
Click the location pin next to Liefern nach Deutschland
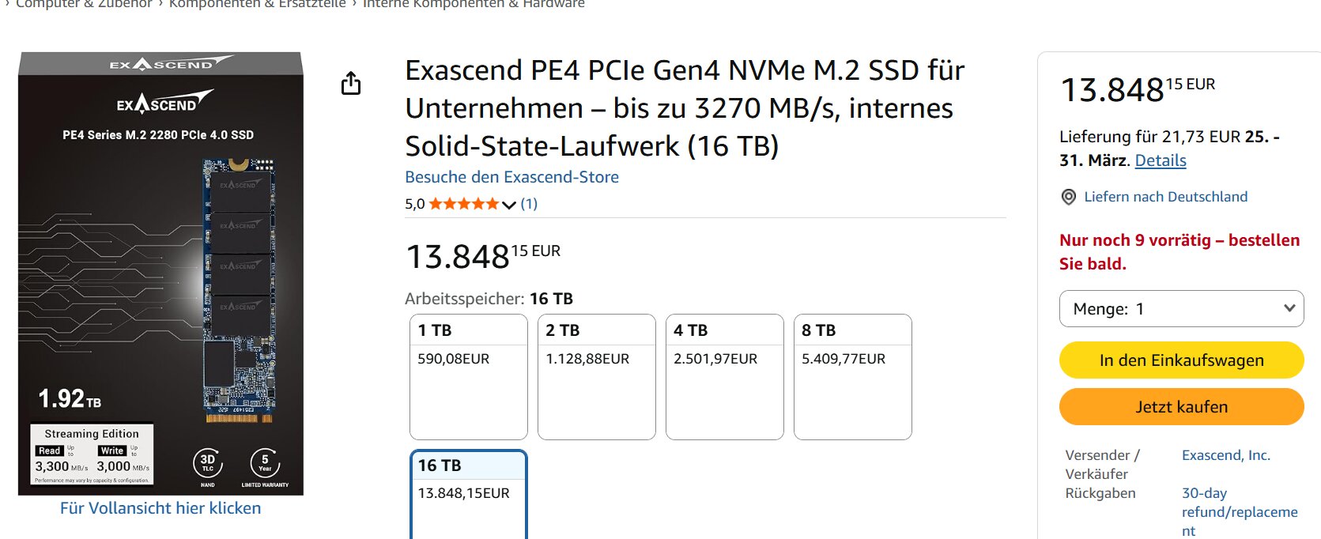click(x=1070, y=197)
